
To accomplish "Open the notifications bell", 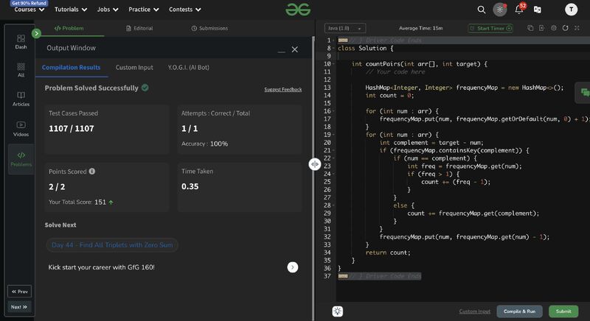I will tap(519, 9).
